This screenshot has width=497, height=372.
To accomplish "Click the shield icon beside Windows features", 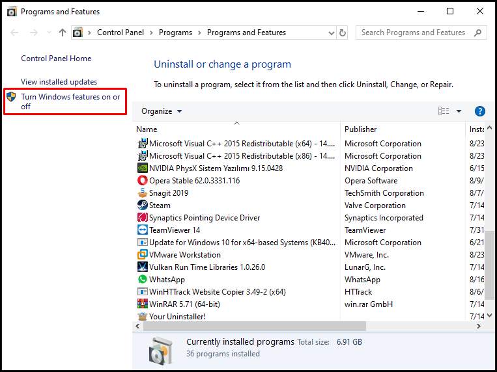I will (x=11, y=97).
